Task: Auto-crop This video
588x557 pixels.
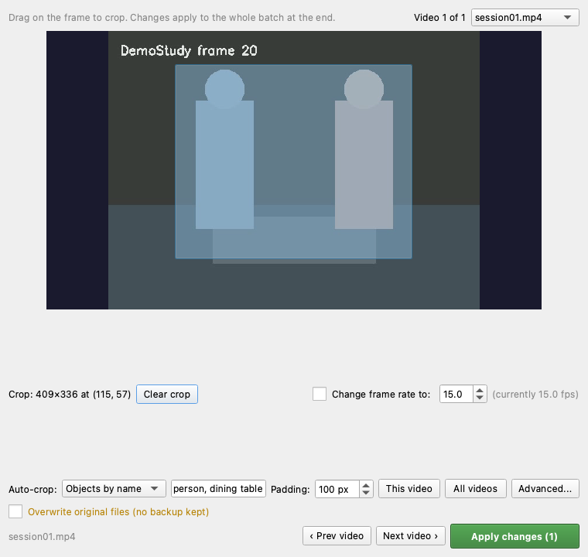Action: (409, 489)
